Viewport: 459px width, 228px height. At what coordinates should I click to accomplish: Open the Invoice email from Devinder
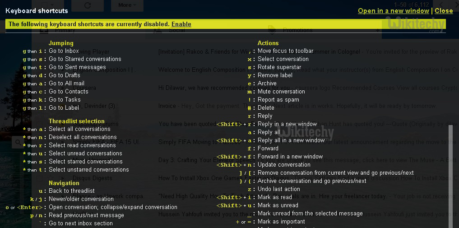167,106
